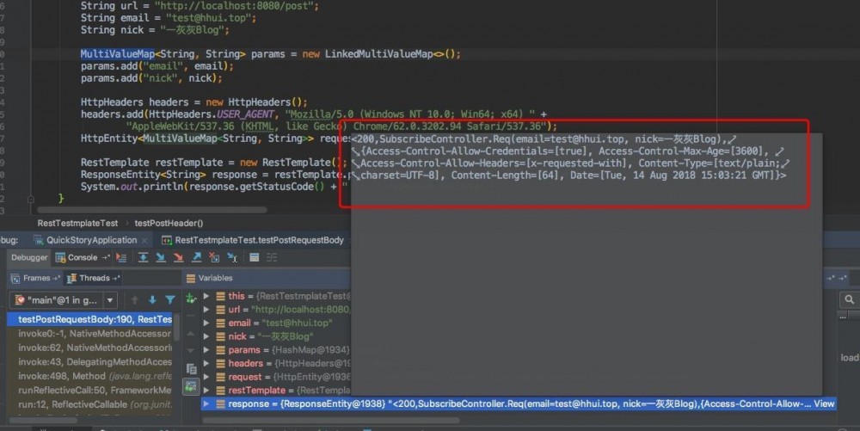Select run:12 ReflectiveCallable frame
Image resolution: width=860 pixels, height=431 pixels.
[90, 404]
